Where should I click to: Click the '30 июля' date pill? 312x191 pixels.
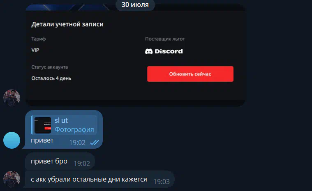point(135,5)
